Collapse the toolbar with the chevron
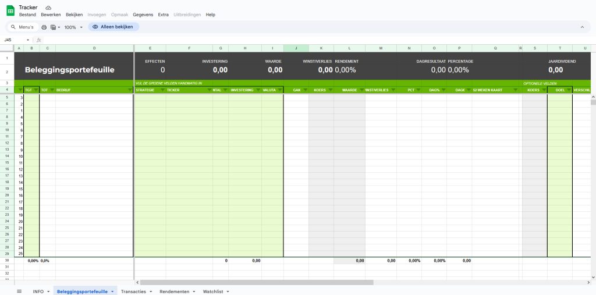Image resolution: width=596 pixels, height=295 pixels. coord(581,27)
